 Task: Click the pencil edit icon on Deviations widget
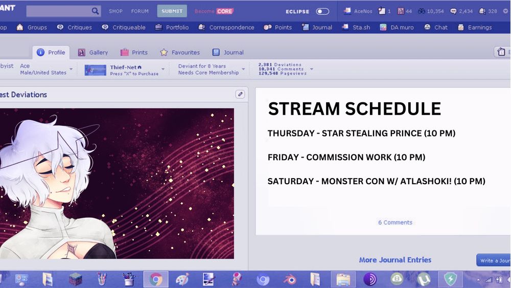tap(240, 94)
